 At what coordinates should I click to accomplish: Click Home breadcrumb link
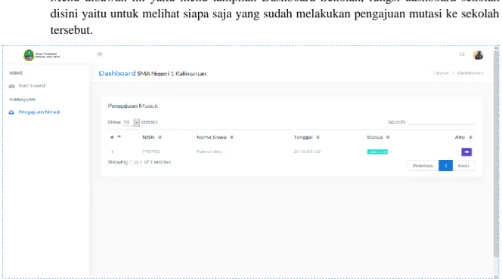tap(442, 73)
